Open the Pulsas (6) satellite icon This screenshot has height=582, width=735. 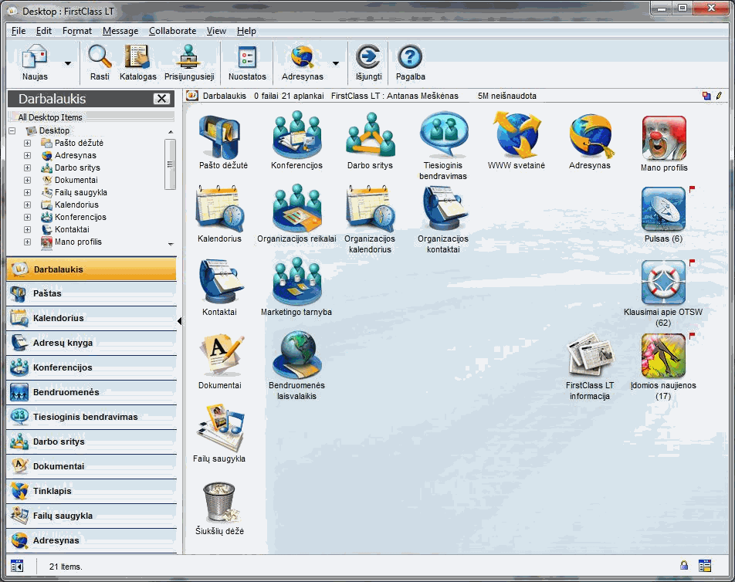point(663,209)
